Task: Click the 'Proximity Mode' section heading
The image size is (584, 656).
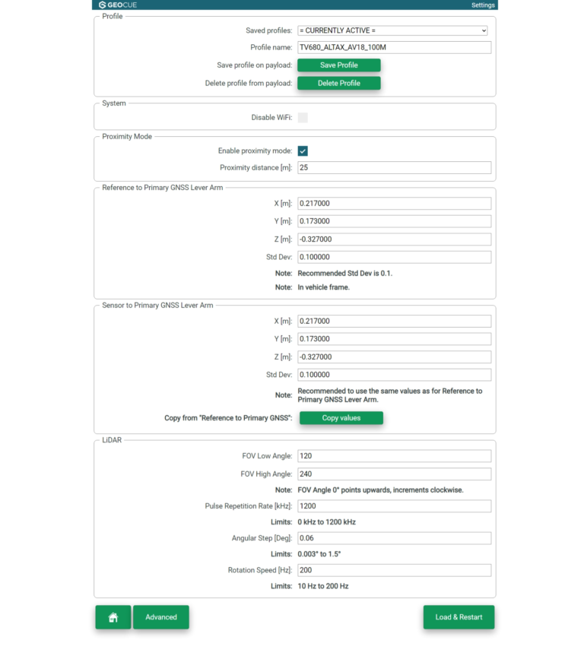Action: [127, 137]
